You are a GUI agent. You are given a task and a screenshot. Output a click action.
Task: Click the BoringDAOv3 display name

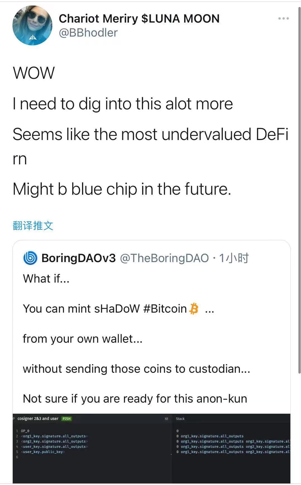pos(78,258)
